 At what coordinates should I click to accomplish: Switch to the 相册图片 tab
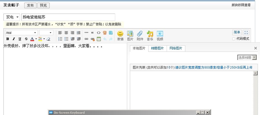[x=157, y=48]
